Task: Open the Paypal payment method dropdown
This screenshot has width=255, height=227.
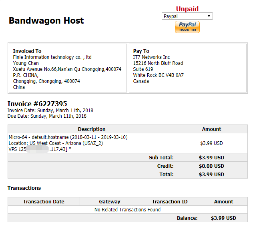Action: 187,16
